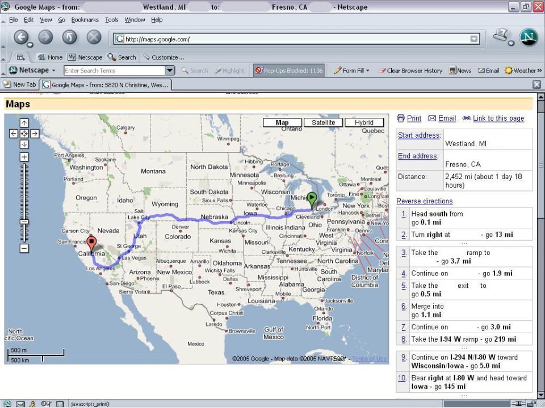Click direction step 8 number link
This screenshot has height=408, width=545.
[x=404, y=339]
